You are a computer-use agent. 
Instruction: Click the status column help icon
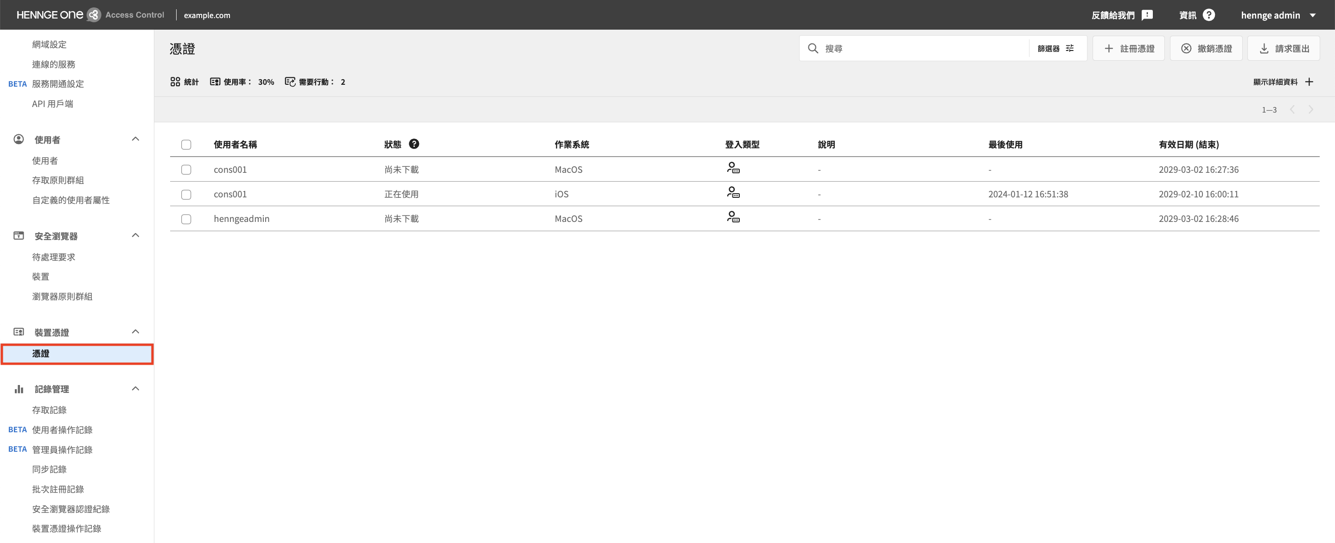coord(413,144)
